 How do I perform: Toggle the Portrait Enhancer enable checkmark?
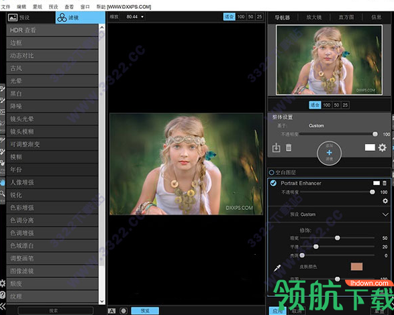(x=273, y=183)
